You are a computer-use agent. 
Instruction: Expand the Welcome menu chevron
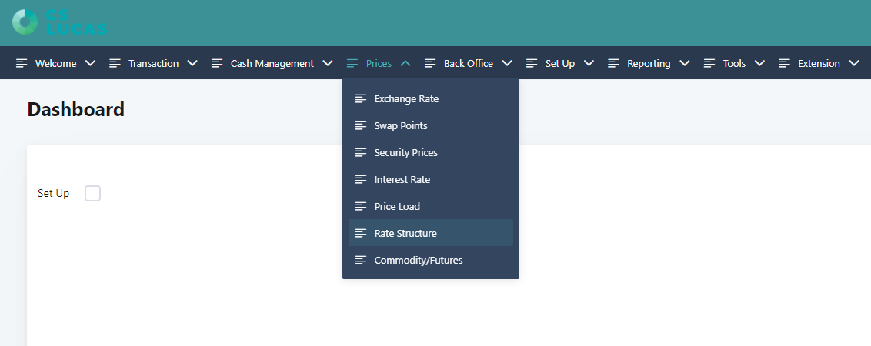(x=90, y=64)
